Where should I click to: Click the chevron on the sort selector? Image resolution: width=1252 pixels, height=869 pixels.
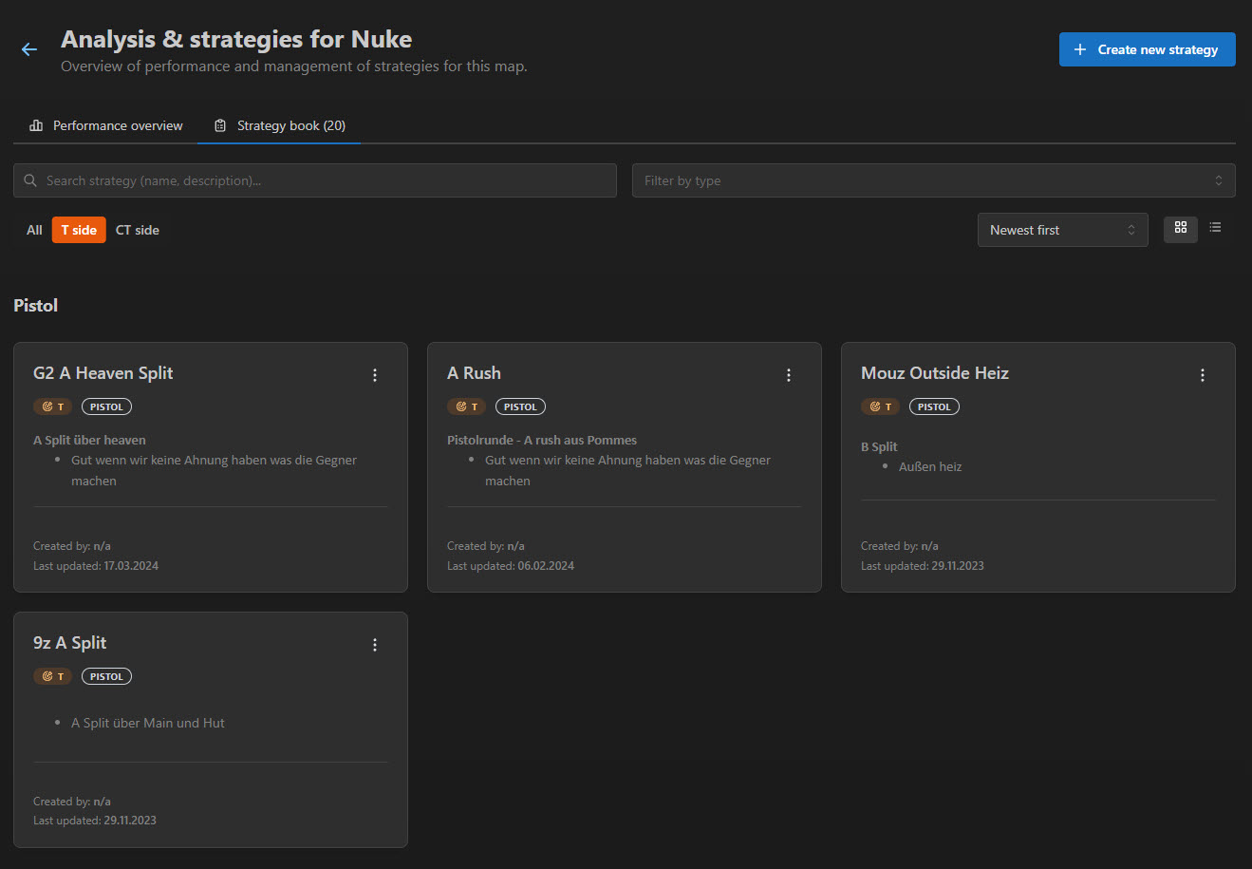[x=1131, y=229]
